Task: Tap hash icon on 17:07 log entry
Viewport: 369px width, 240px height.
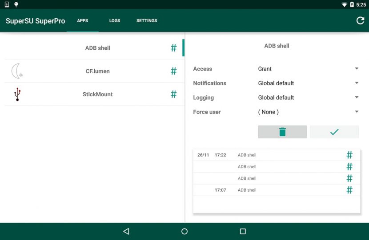Action: [x=349, y=190]
